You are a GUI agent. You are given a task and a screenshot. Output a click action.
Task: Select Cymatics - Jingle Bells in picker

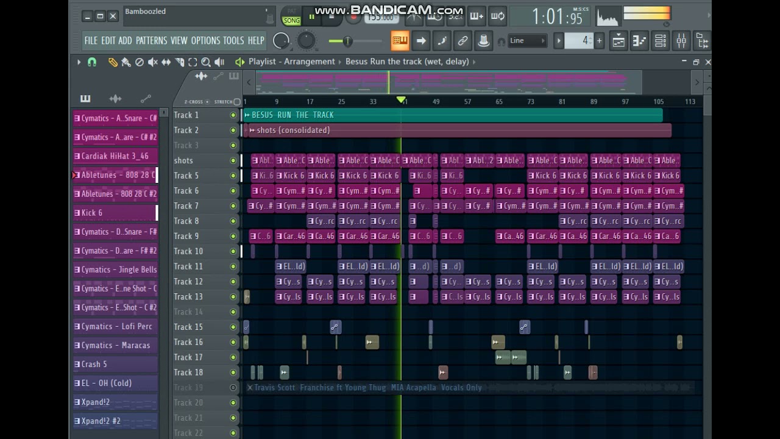115,269
